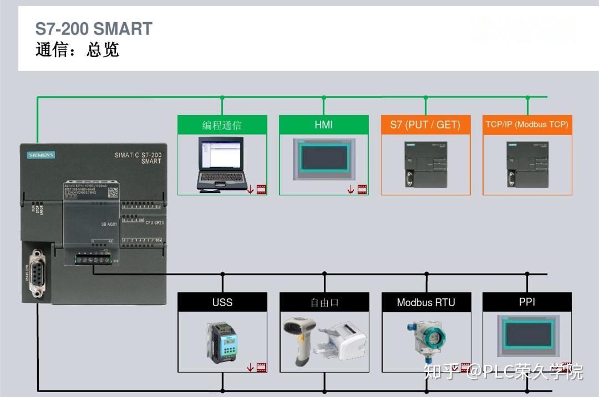This screenshot has height=397, width=599.
Task: Click the PLC image under S7 (PUT / GET)
Action: click(x=425, y=164)
